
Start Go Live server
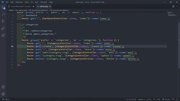pos(166,99)
